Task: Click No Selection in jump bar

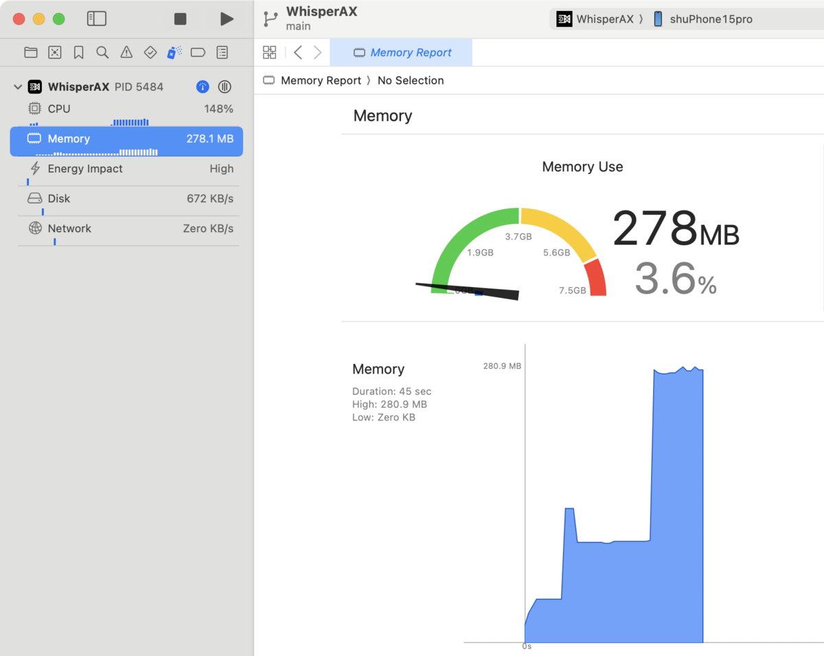Action: point(411,80)
